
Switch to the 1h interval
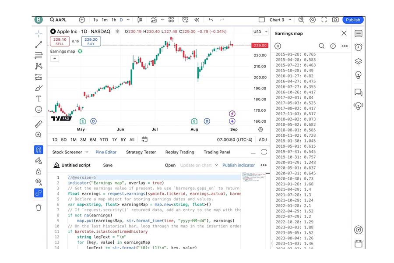click(114, 20)
